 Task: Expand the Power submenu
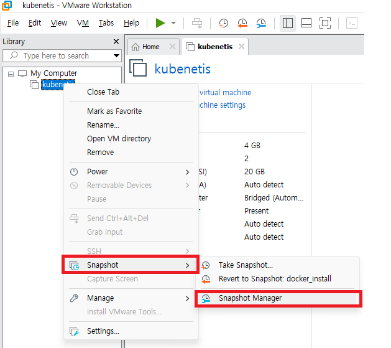(x=131, y=172)
